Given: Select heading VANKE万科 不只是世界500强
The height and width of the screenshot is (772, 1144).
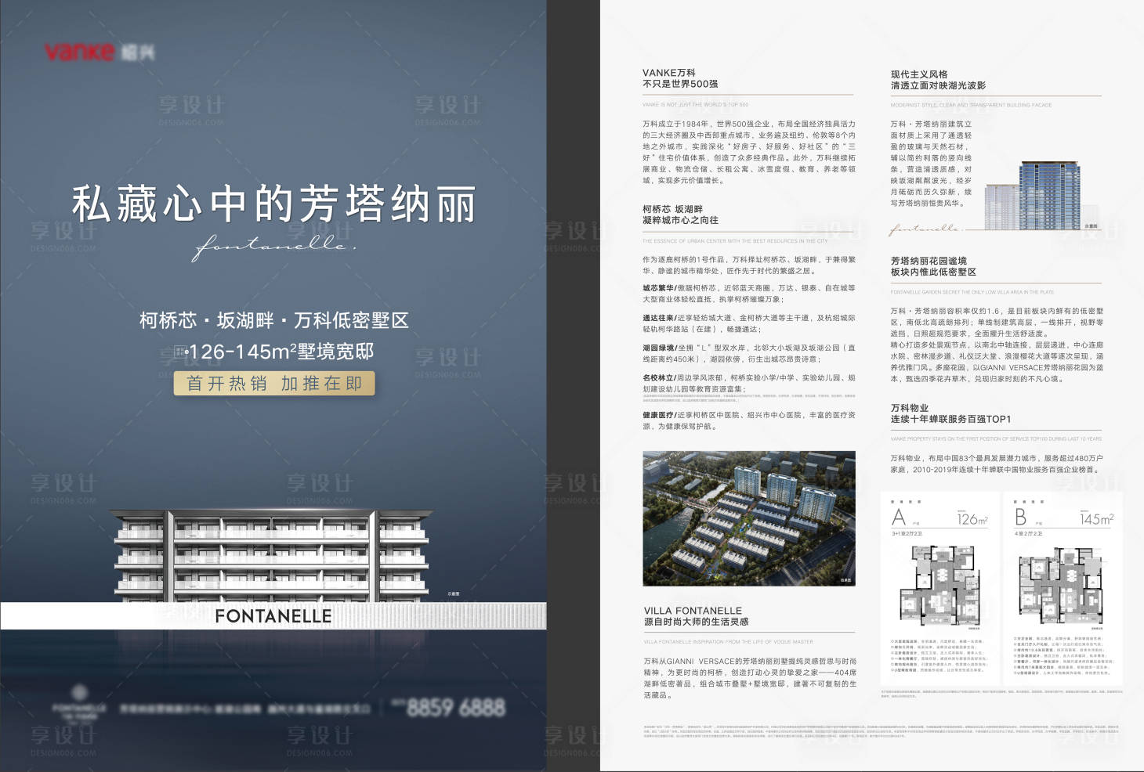Looking at the screenshot, I should point(680,78).
